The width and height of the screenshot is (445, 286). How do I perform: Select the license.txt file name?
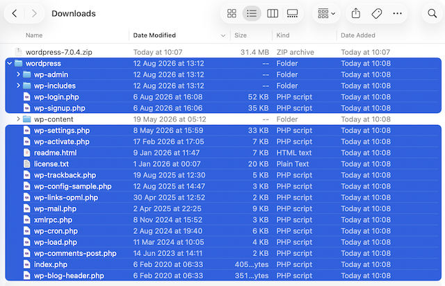(51, 164)
